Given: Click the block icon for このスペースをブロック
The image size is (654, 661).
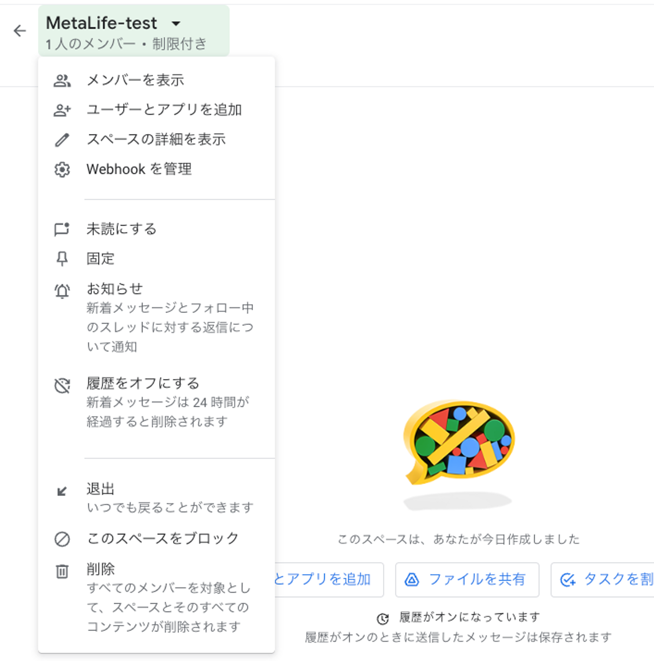Looking at the screenshot, I should point(62,539).
